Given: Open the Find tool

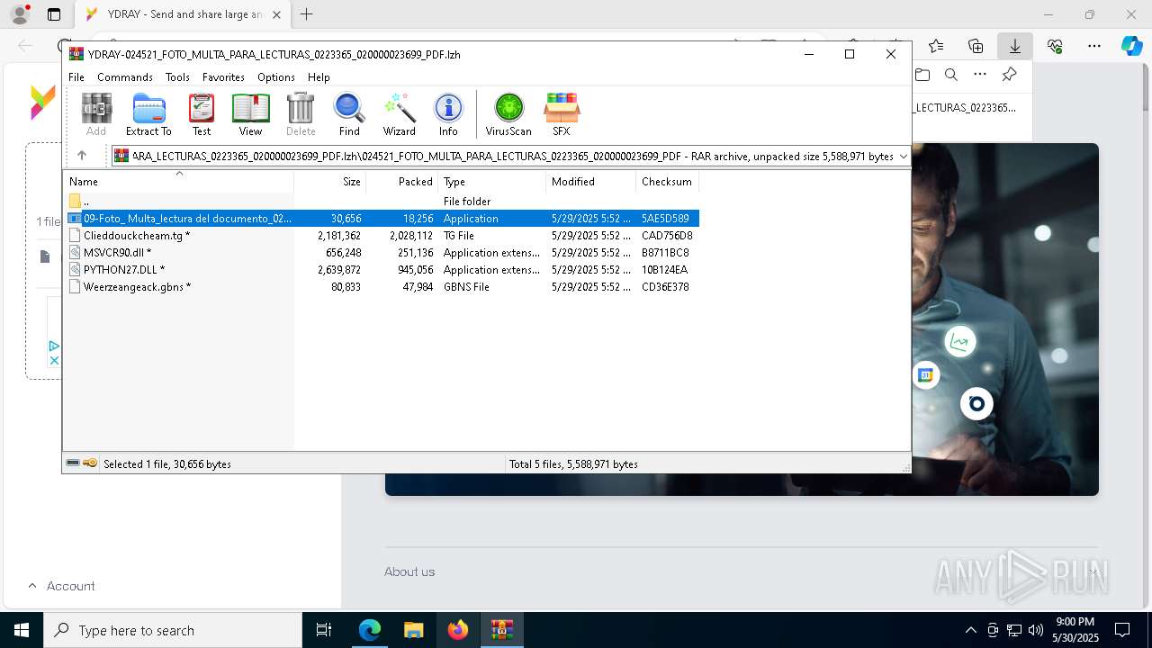Looking at the screenshot, I should pos(349,114).
